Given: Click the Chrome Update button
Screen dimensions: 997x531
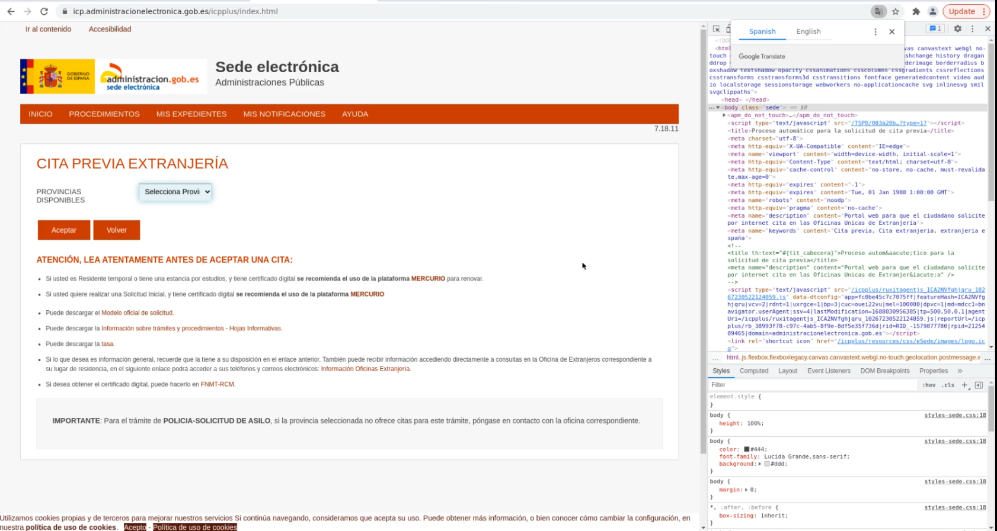Looking at the screenshot, I should click(966, 11).
